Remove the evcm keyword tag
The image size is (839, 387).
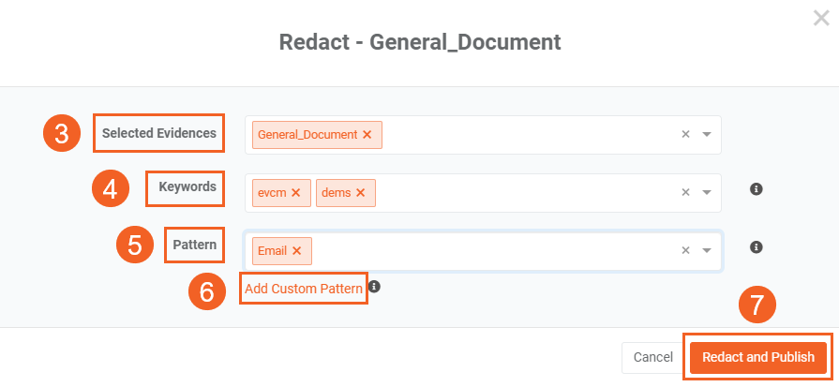(x=295, y=193)
